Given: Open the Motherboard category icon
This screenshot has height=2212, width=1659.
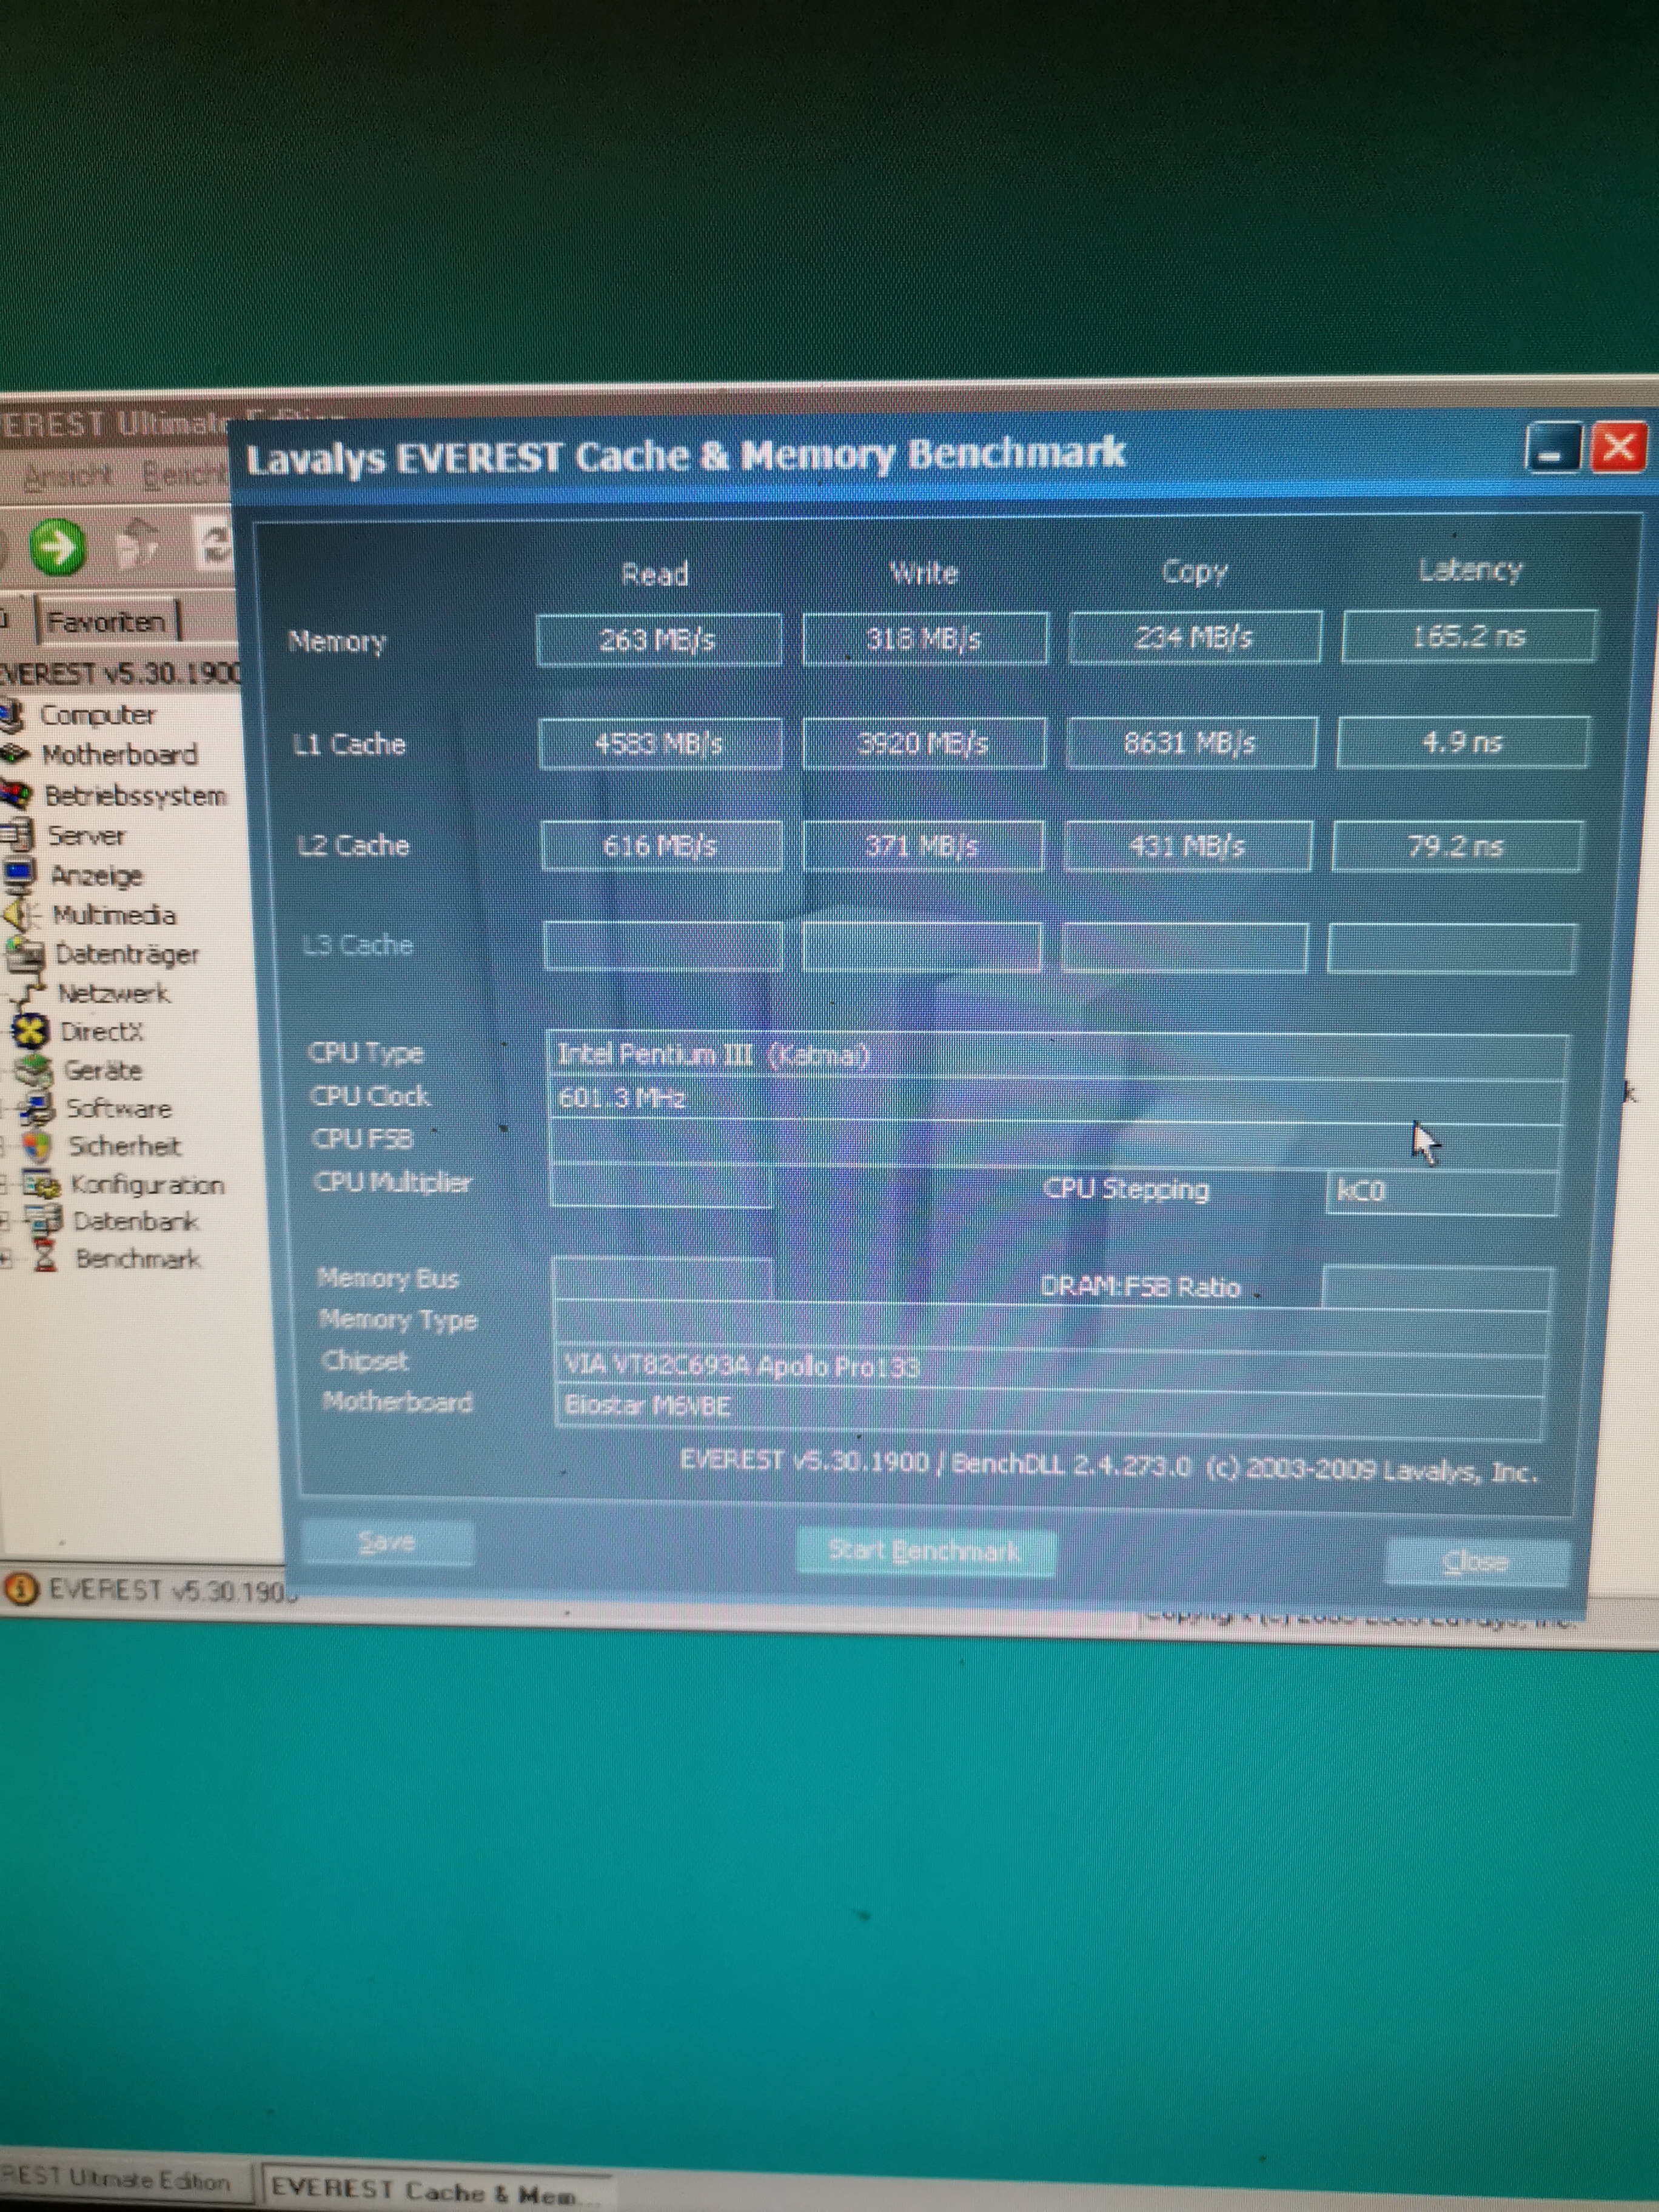Looking at the screenshot, I should 14,754.
